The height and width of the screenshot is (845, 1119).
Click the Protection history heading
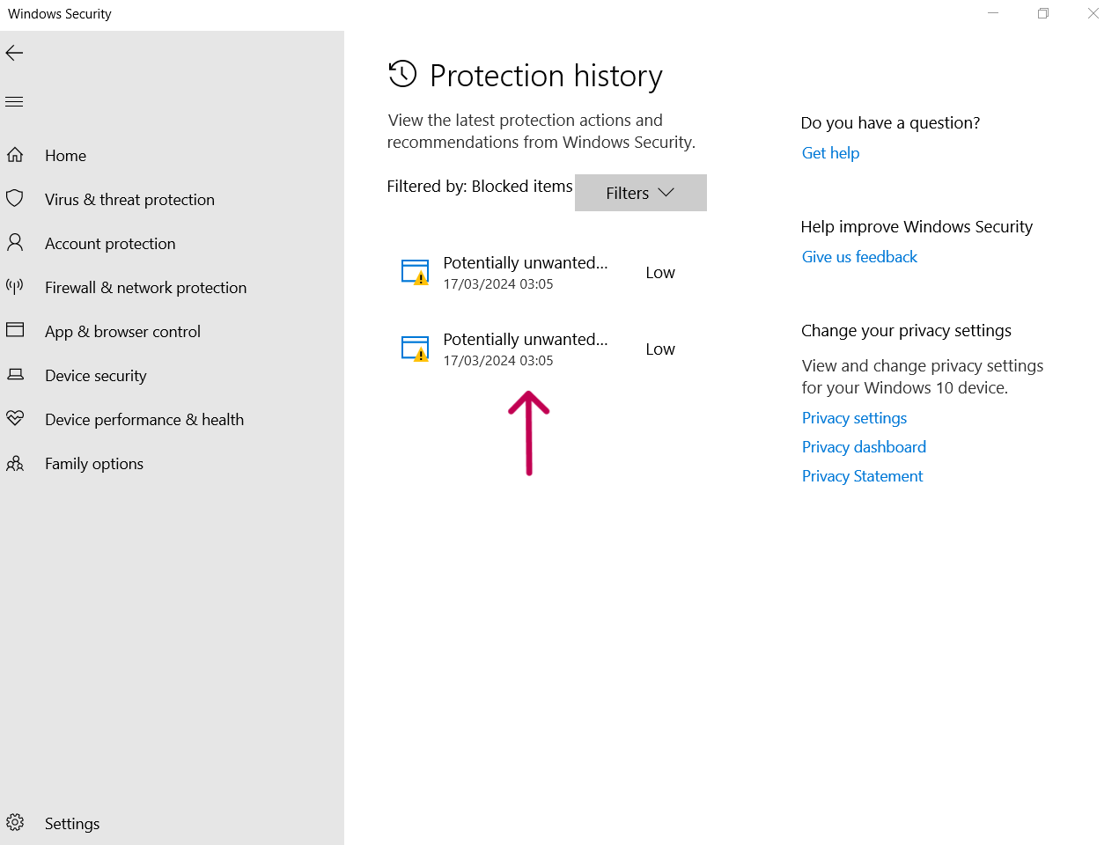546,76
